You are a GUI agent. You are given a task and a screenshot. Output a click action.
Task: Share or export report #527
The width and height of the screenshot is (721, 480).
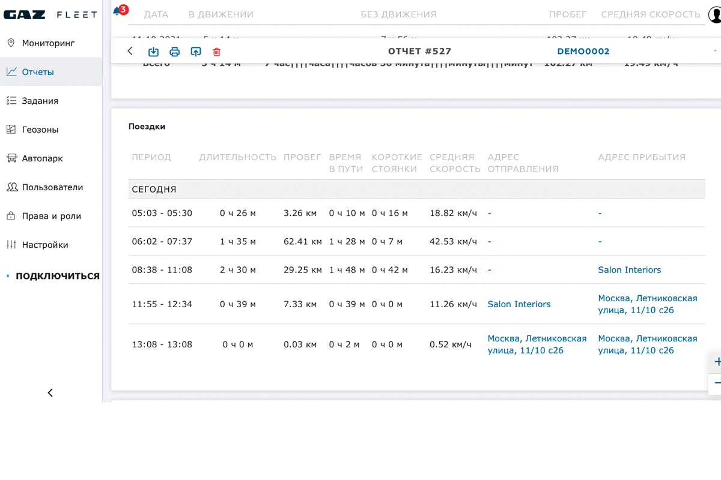(x=196, y=52)
